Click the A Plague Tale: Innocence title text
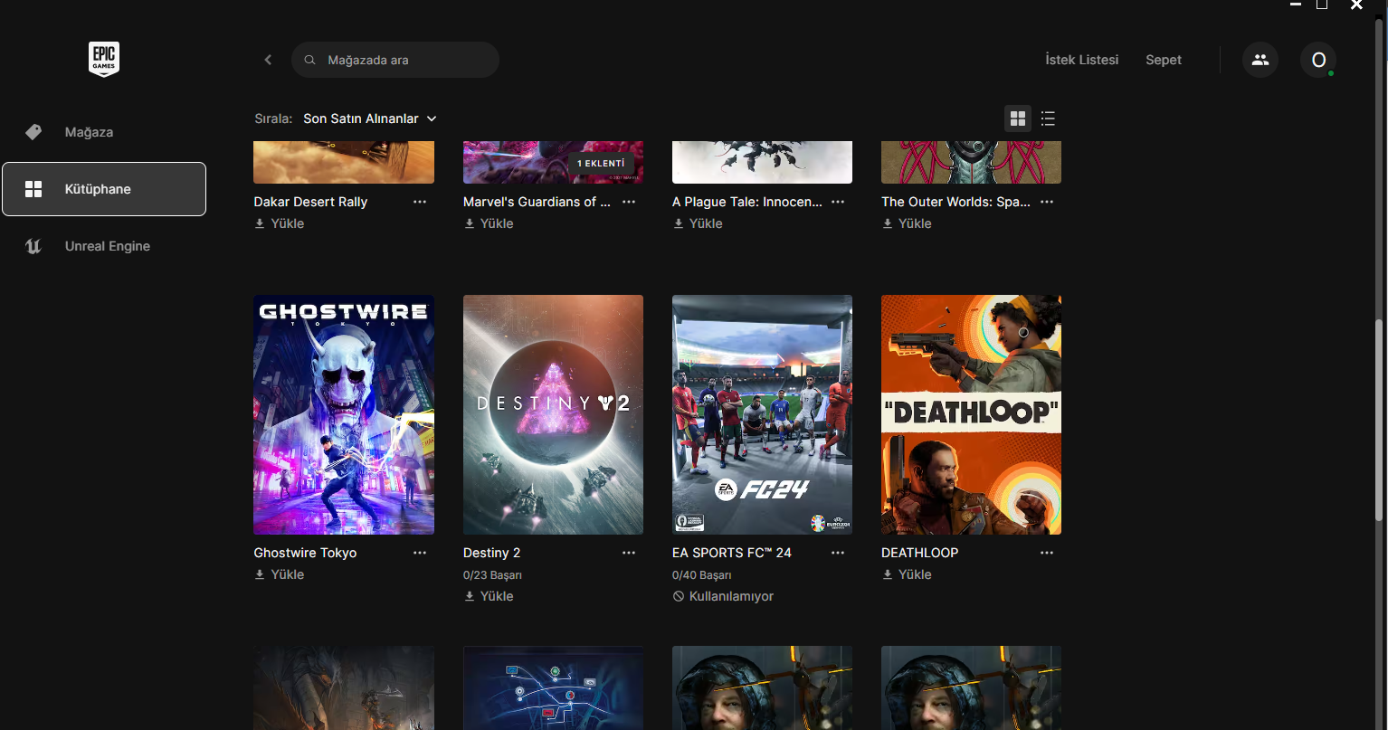1388x730 pixels. (747, 202)
